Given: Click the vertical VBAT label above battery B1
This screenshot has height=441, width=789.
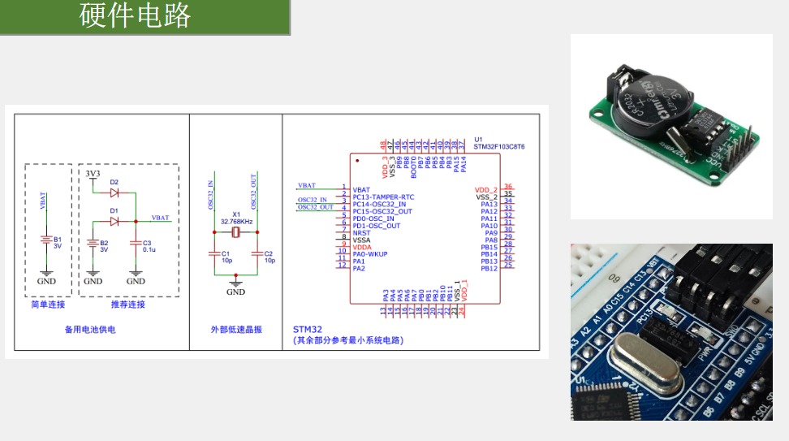Looking at the screenshot, I should [x=43, y=201].
